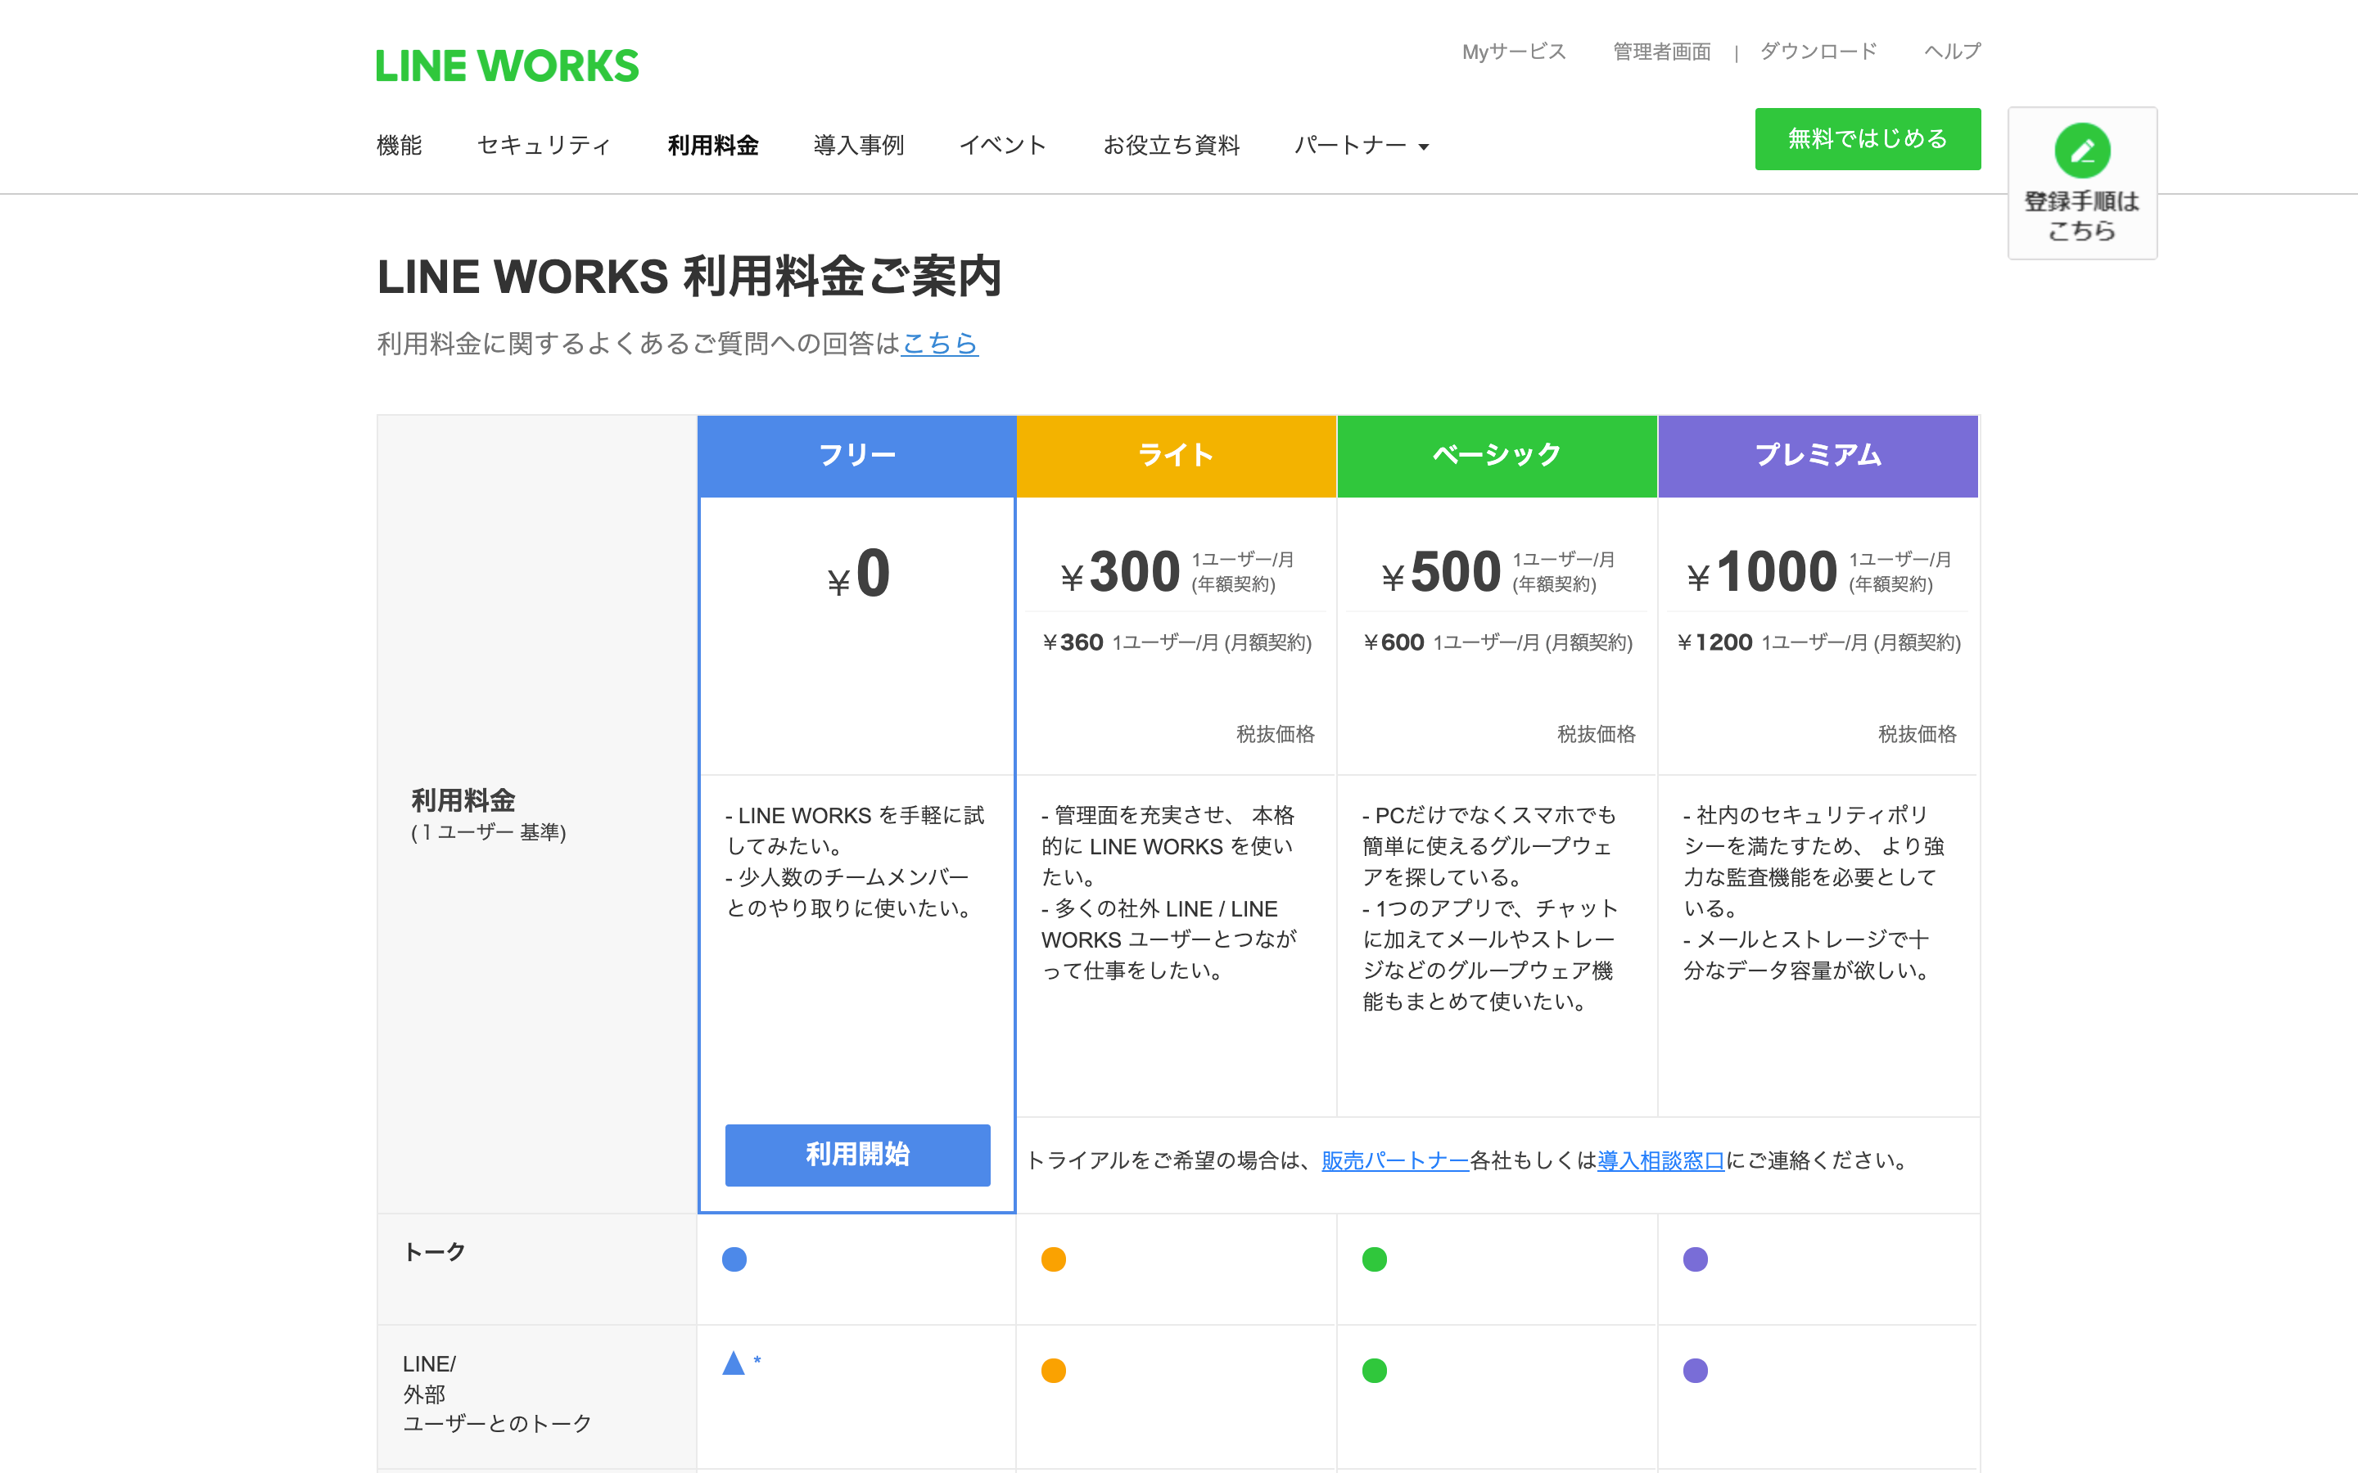Open the 管理者画面 link
The image size is (2358, 1473).
[1661, 52]
